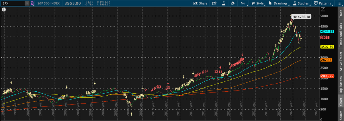Screen dimensions: 344x121
Task: Open chart settings gear icon
Action: point(233,3)
